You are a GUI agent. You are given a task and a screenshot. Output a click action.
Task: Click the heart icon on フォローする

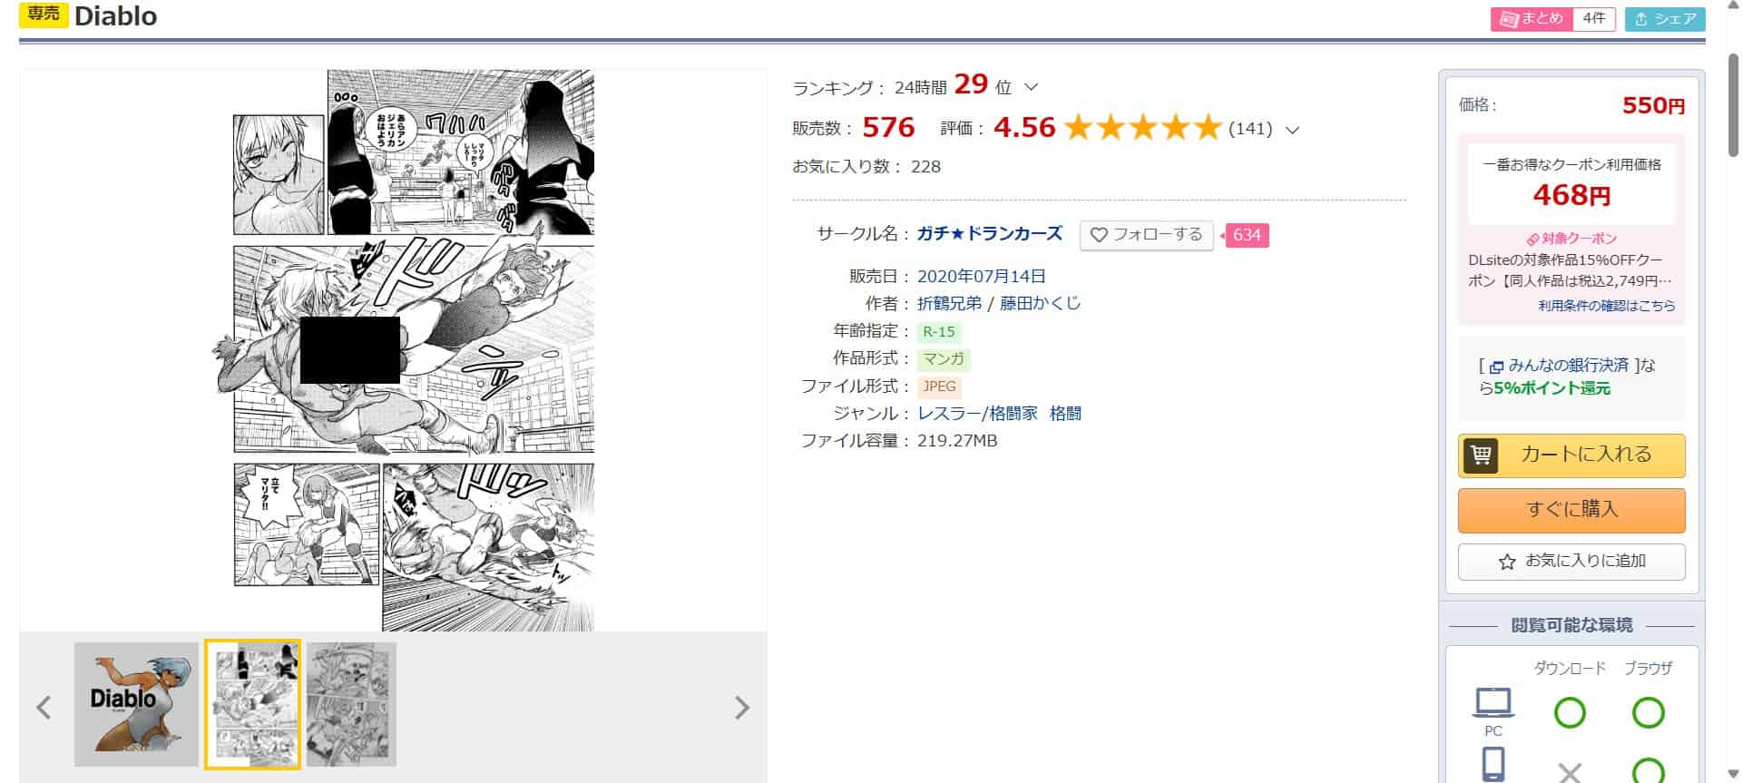click(x=1099, y=235)
